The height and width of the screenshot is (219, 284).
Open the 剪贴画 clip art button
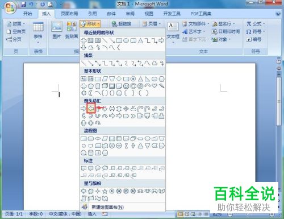tap(72, 30)
